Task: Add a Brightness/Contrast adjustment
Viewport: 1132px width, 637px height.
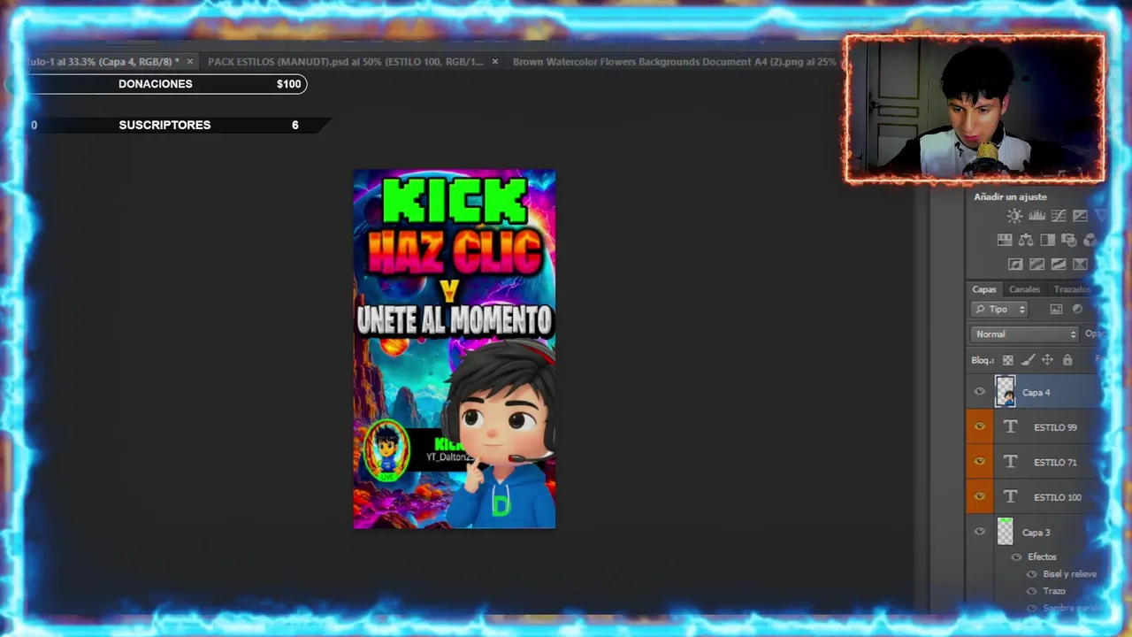Action: click(1014, 216)
